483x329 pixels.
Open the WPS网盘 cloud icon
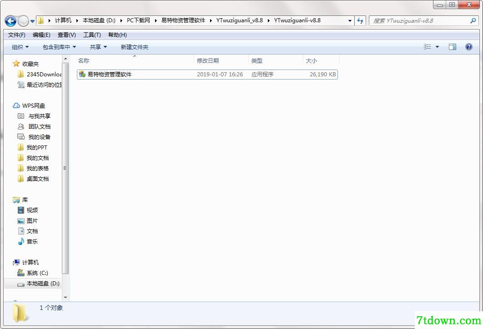tap(16, 105)
